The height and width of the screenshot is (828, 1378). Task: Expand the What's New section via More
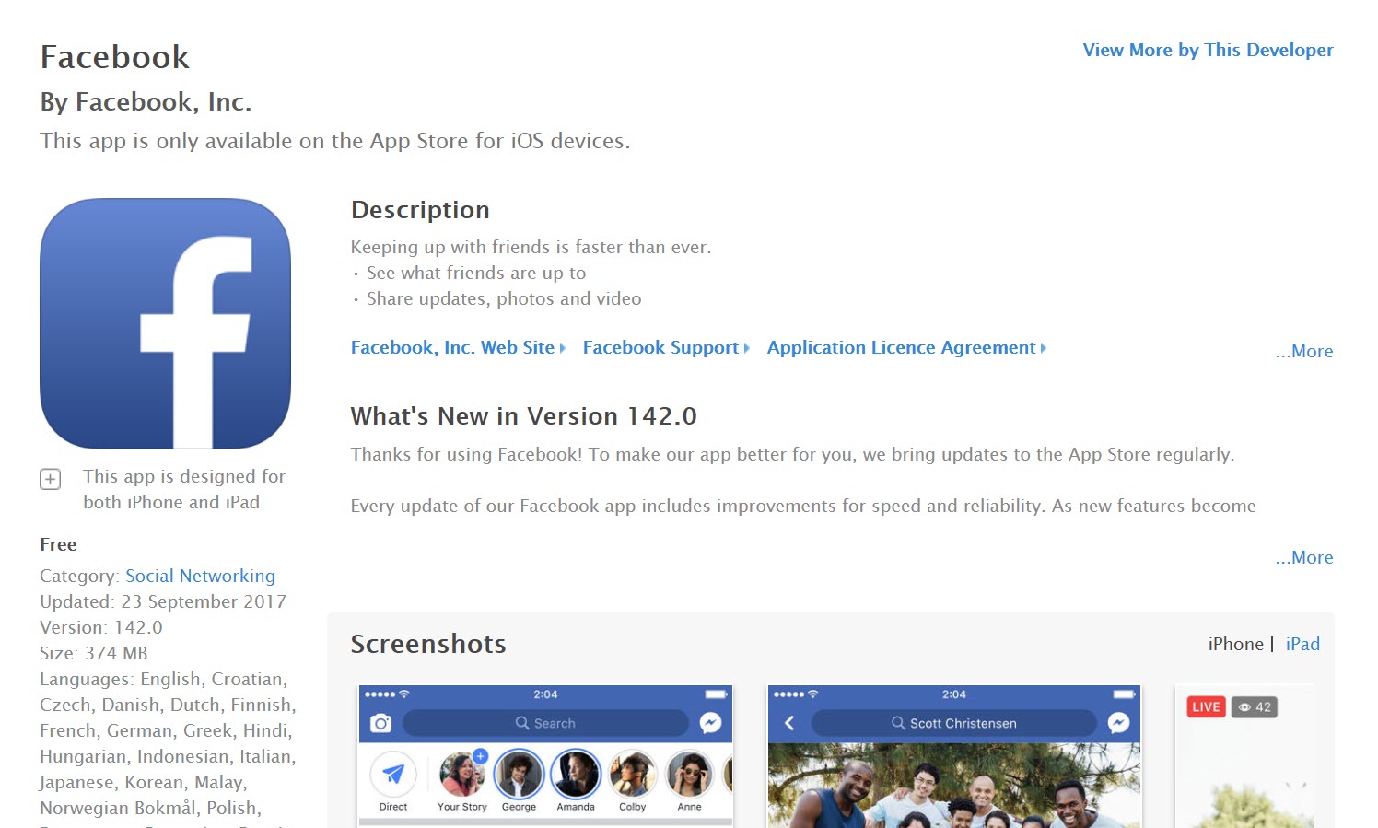point(1303,557)
